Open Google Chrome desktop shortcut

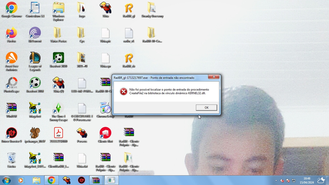pos(12,10)
